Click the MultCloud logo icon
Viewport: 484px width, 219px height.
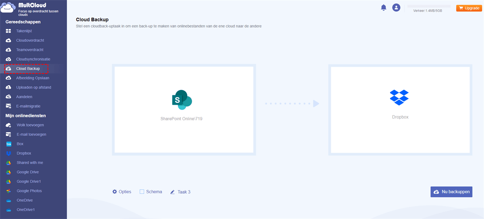point(9,8)
